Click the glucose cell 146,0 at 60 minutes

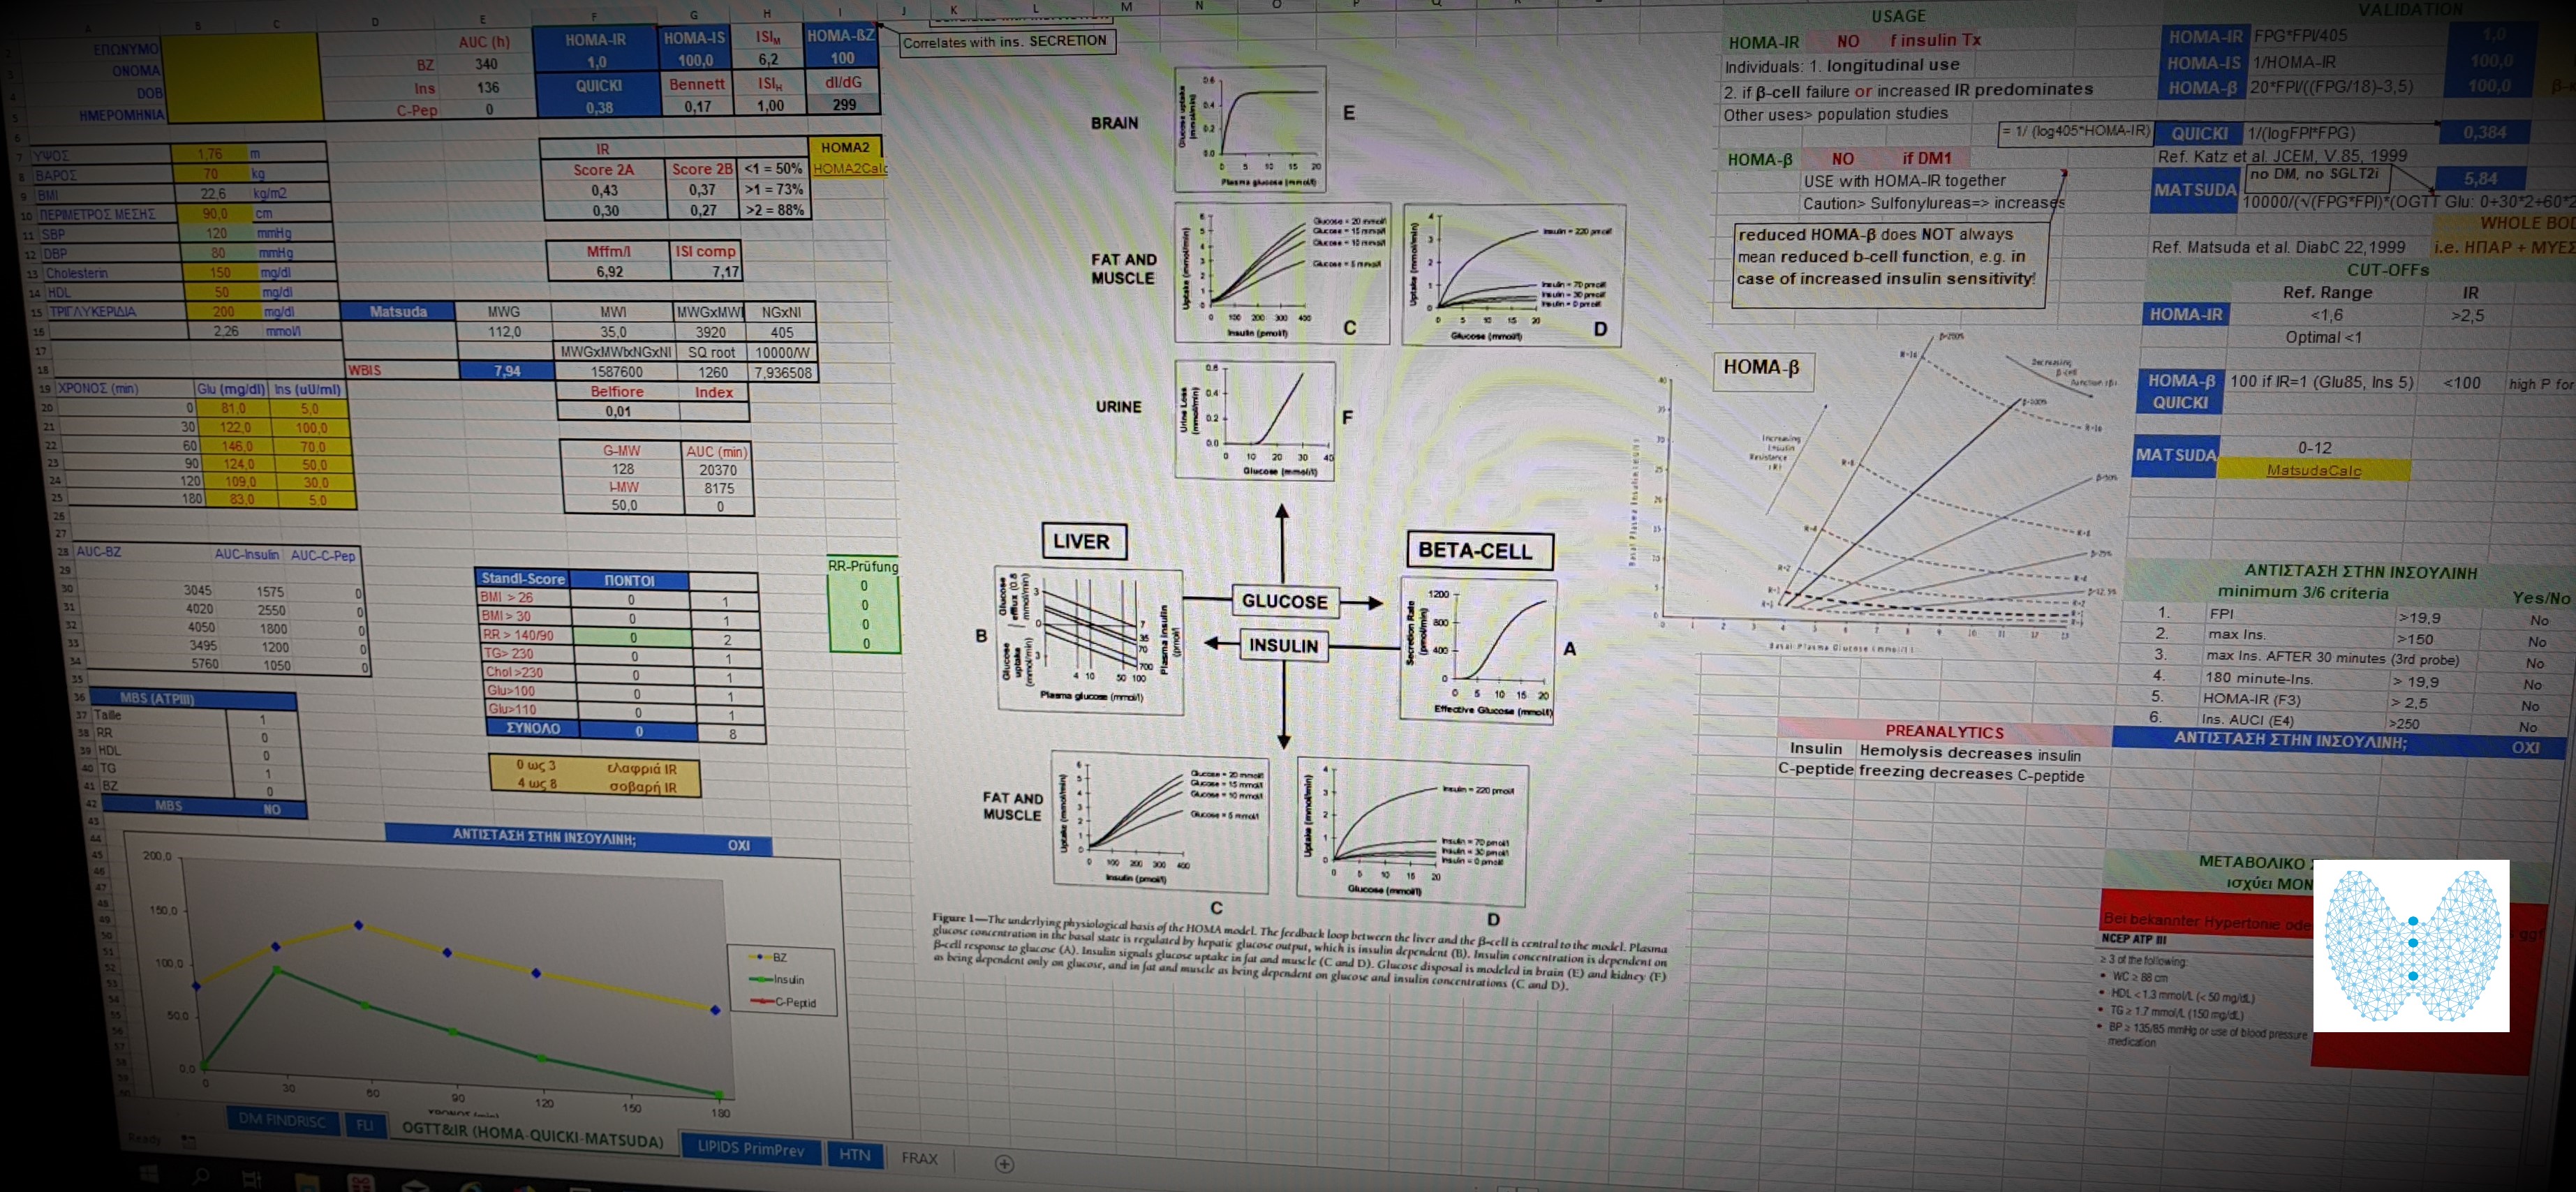(237, 447)
